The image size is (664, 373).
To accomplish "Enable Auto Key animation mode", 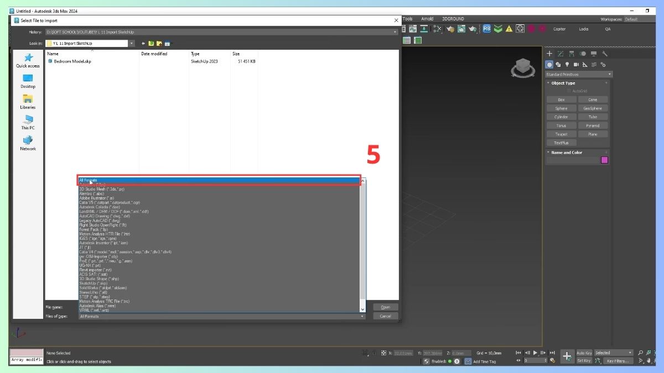I will pyautogui.click(x=584, y=353).
